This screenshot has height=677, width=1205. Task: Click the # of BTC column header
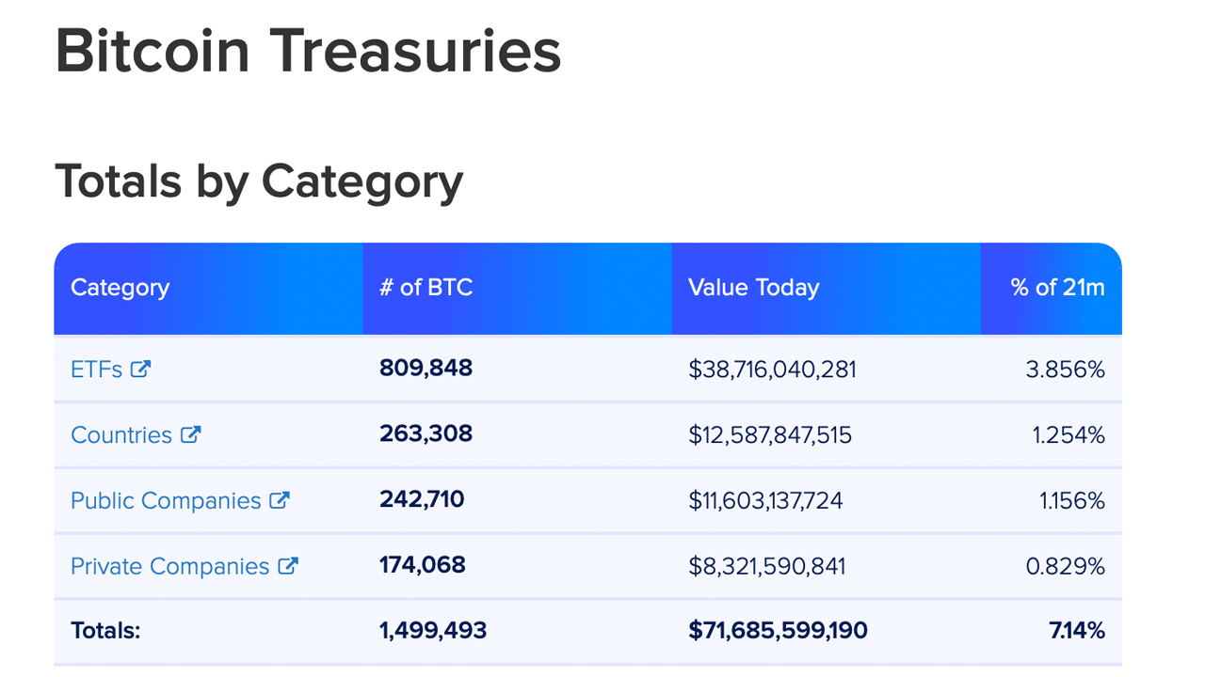pyautogui.click(x=426, y=288)
